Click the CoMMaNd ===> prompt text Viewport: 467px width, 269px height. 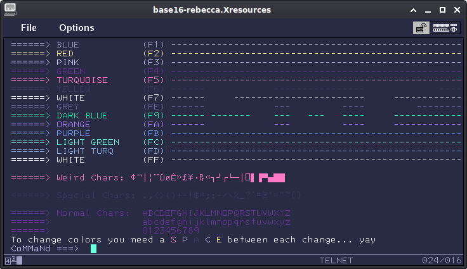pyautogui.click(x=45, y=249)
